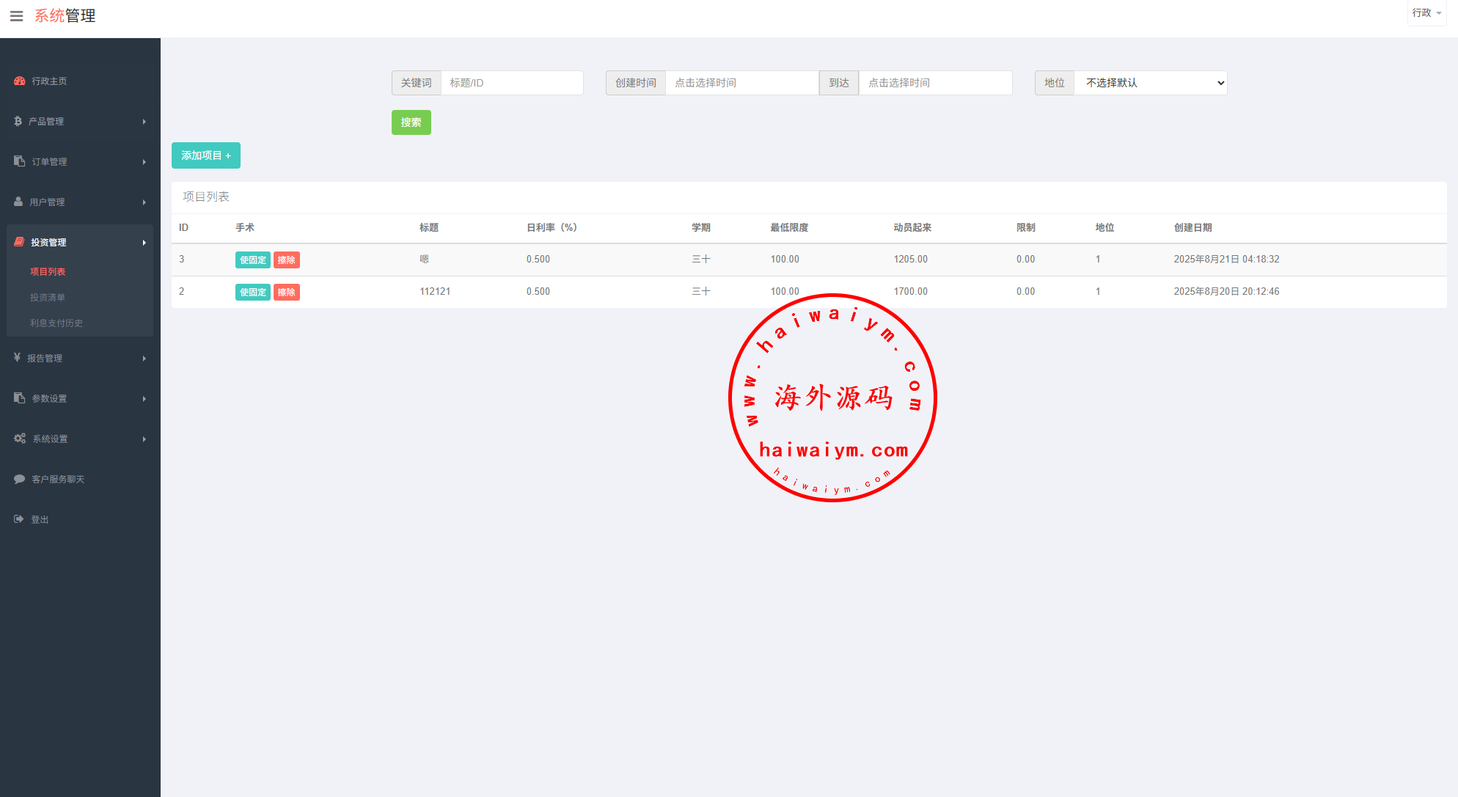Click the user icon for 用户管理
Image resolution: width=1458 pixels, height=797 pixels.
click(x=18, y=202)
